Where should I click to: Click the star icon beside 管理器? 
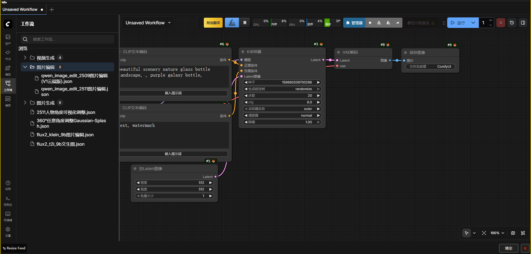point(370,23)
